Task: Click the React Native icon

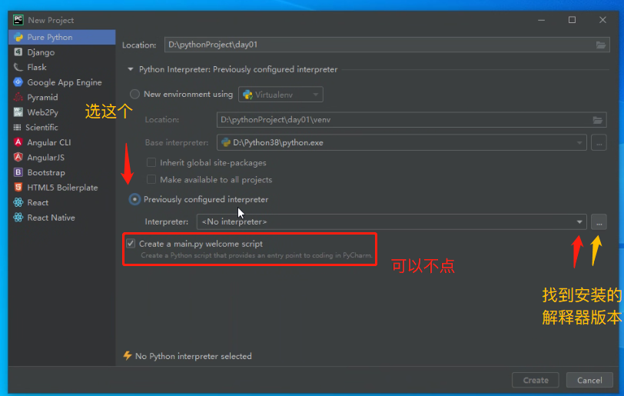Action: point(18,218)
